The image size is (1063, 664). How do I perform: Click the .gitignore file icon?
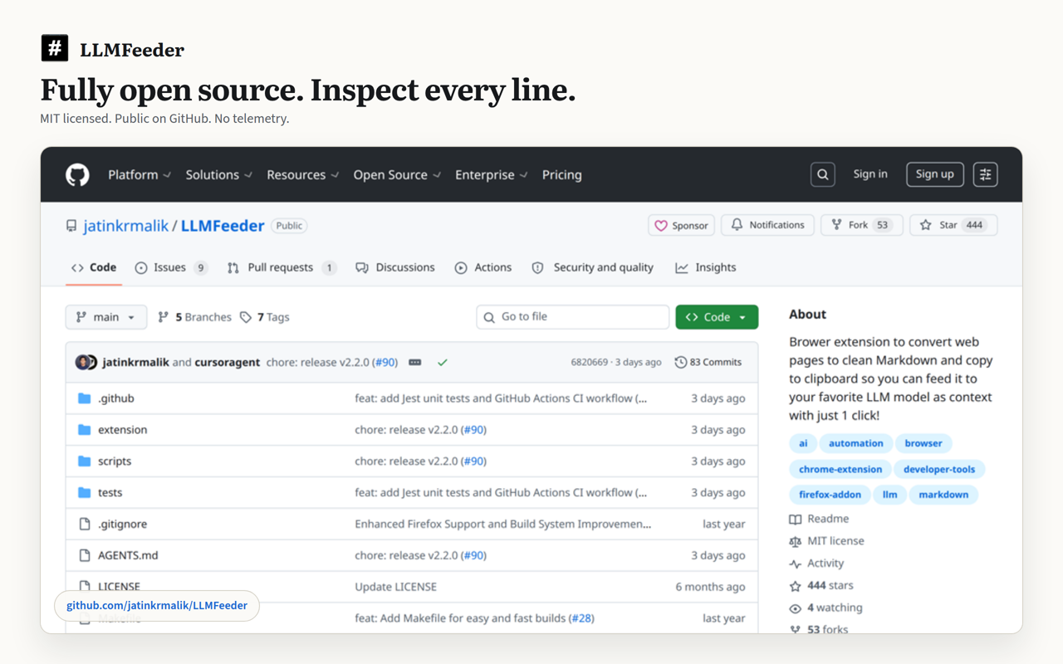84,525
